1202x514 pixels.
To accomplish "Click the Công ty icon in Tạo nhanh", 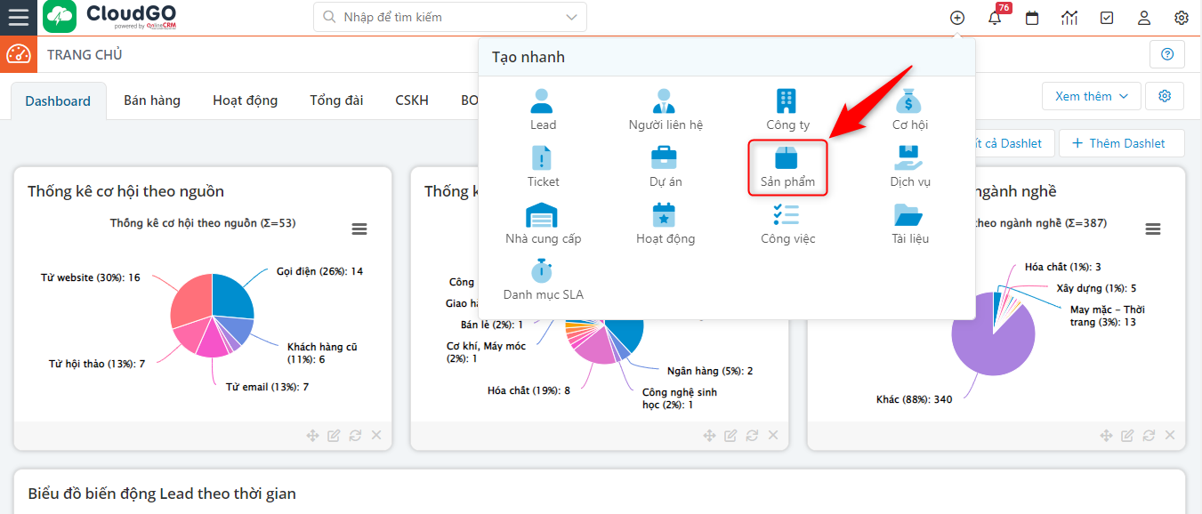I will click(x=787, y=100).
